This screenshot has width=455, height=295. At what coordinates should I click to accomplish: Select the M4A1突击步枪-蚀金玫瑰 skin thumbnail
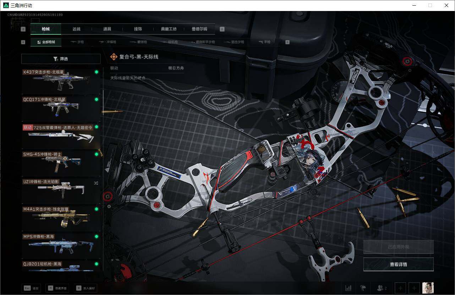(x=61, y=218)
